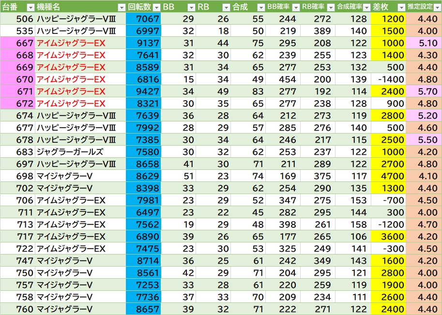Select the blue 回転数 cell 9427
Viewport: 442px width, 315px height.
pyautogui.click(x=143, y=91)
